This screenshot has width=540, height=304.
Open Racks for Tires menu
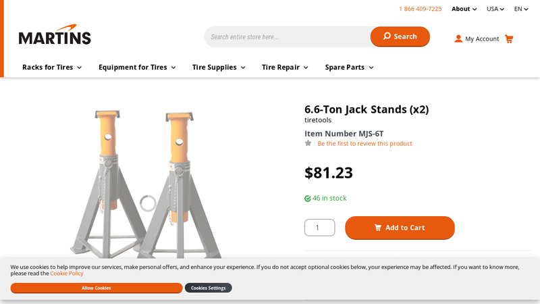click(x=52, y=68)
